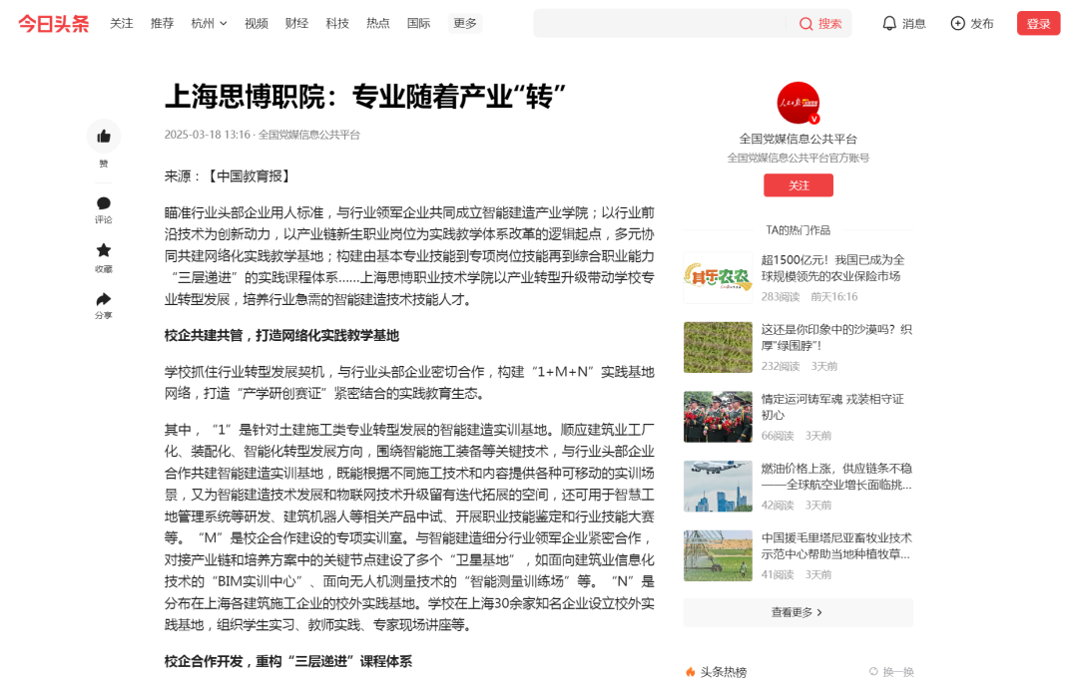Screen dimensions: 1078x684
Task: Follow the author with 关注 button
Action: [x=799, y=185]
